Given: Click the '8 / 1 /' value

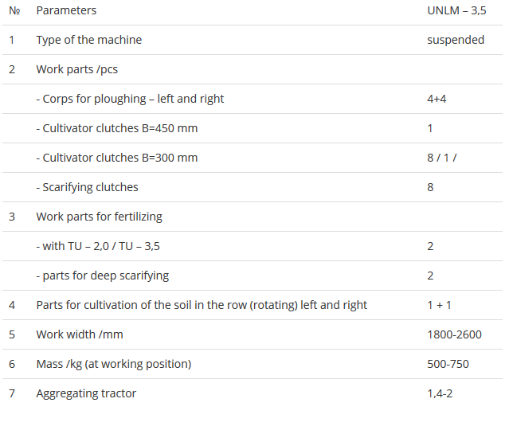Looking at the screenshot, I should point(442,158).
